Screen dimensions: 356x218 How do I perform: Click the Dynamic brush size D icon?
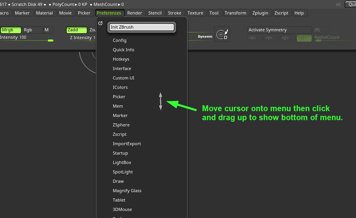pyautogui.click(x=222, y=34)
